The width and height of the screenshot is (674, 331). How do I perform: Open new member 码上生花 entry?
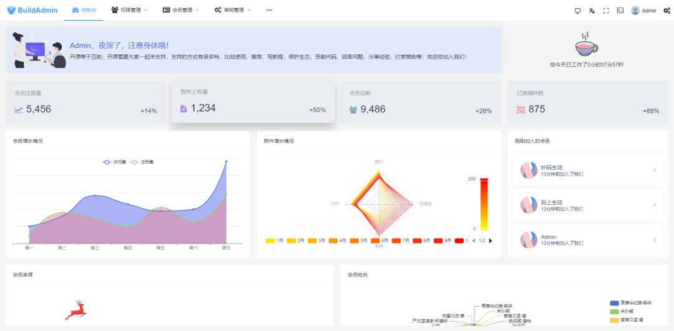587,205
